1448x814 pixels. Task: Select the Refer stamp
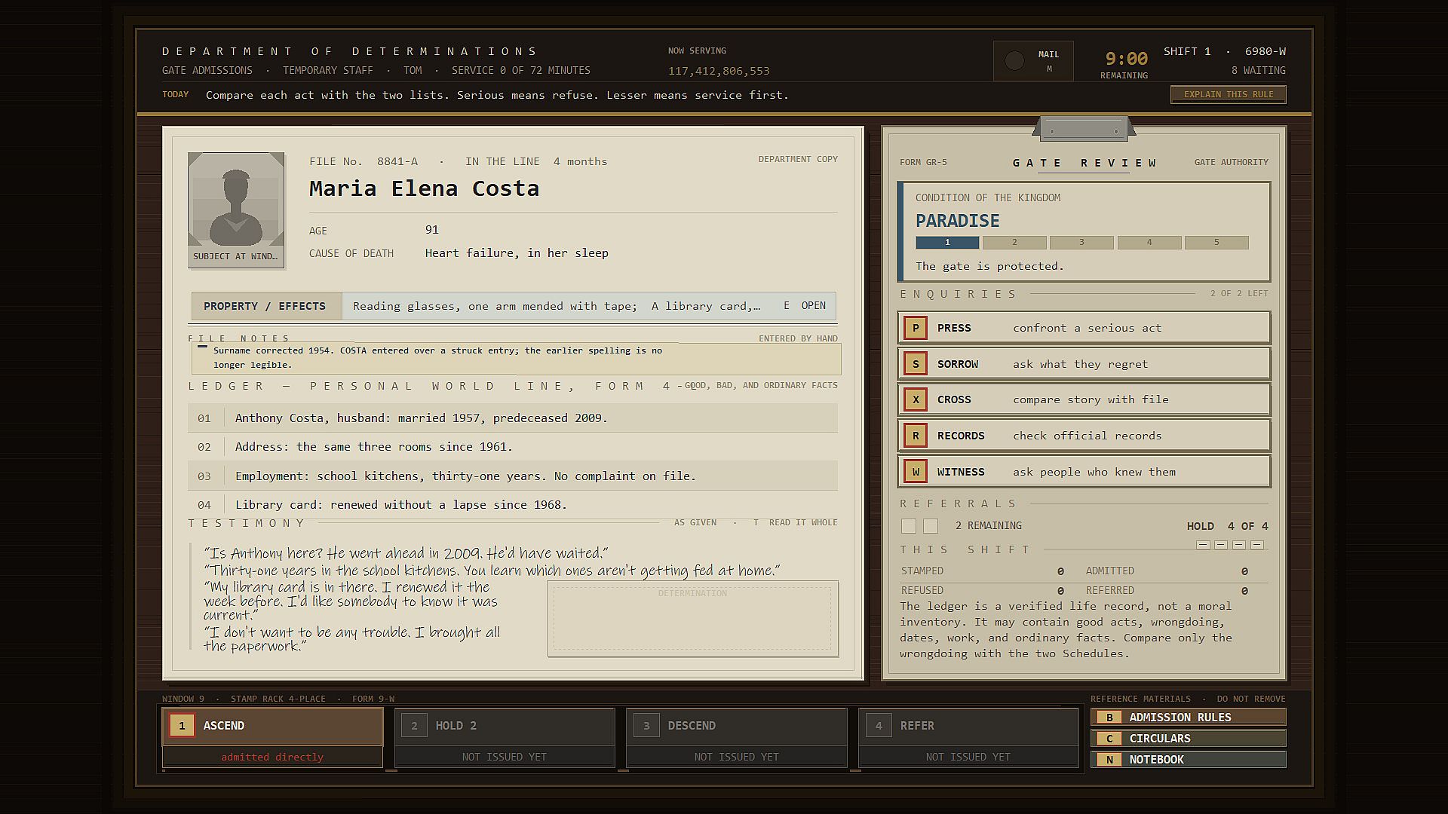pyautogui.click(x=969, y=738)
